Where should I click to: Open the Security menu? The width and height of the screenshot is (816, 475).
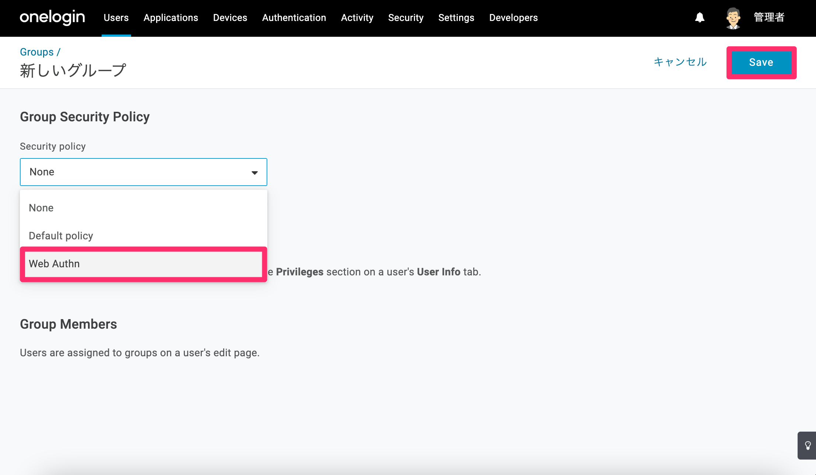click(406, 18)
